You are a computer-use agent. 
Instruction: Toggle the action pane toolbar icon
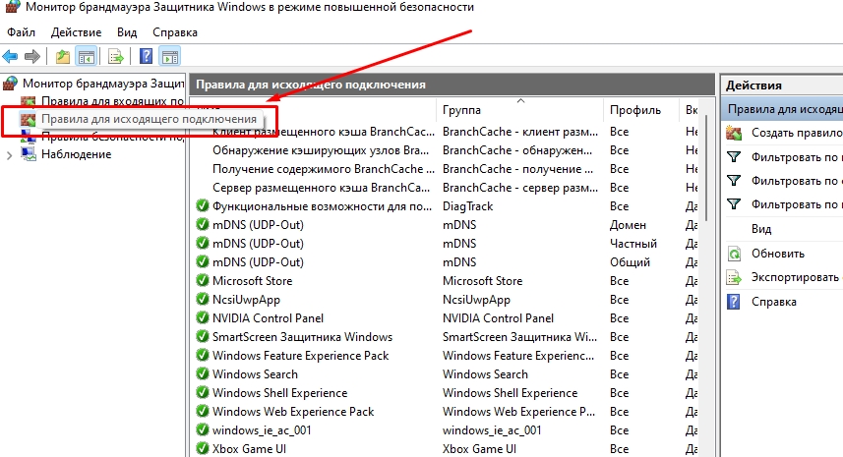(x=170, y=56)
